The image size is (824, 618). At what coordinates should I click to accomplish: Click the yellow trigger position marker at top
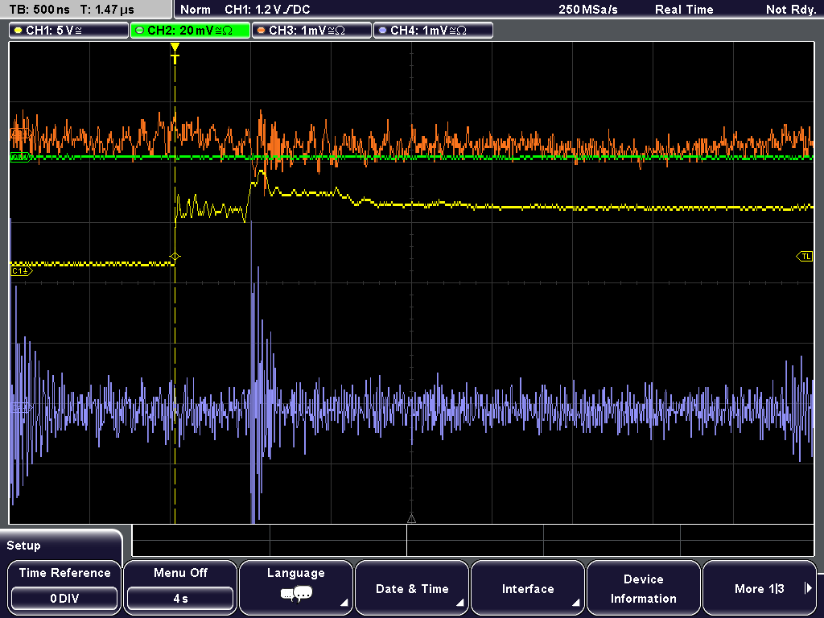[175, 52]
